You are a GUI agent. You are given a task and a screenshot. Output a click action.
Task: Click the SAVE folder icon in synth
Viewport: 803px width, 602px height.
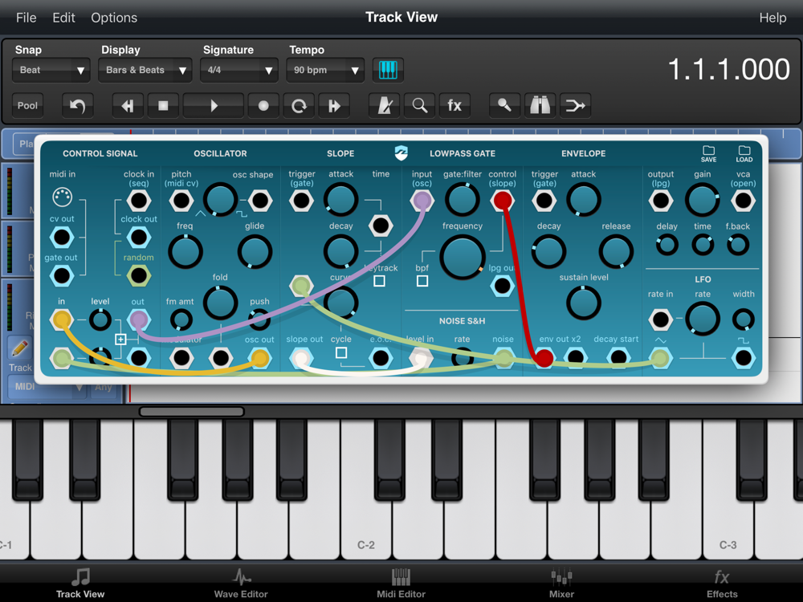tap(709, 153)
